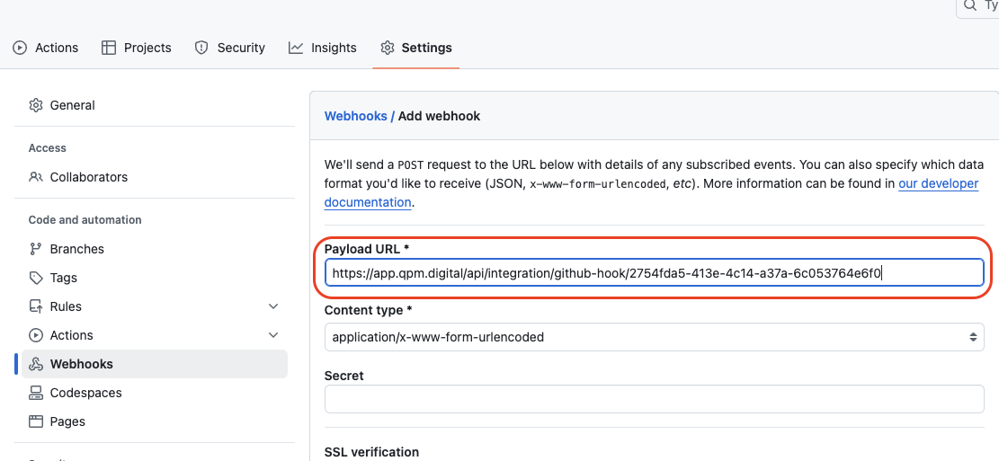Open Webhooks in settings sidebar
This screenshot has width=999, height=461.
click(x=81, y=364)
